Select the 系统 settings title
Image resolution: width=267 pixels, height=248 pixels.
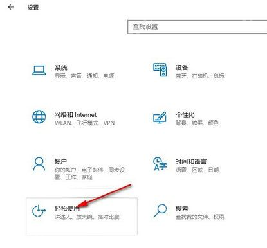click(61, 68)
